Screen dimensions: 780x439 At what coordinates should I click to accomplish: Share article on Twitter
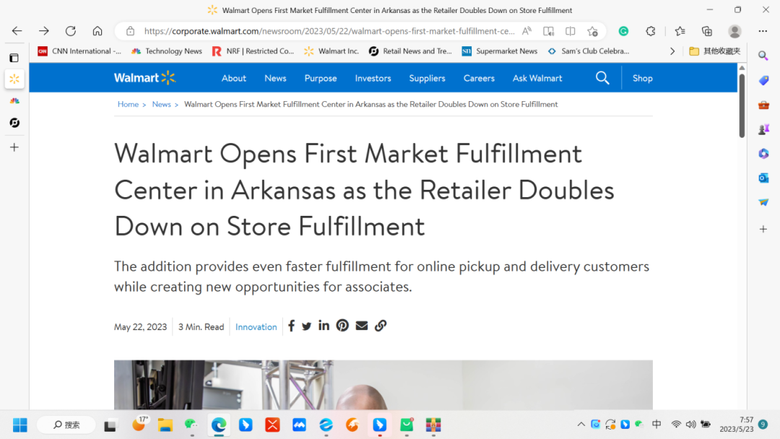coord(306,326)
